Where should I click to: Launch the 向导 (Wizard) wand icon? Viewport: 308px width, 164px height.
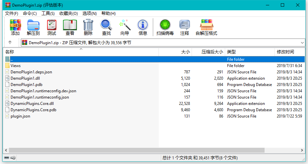(x=125, y=25)
